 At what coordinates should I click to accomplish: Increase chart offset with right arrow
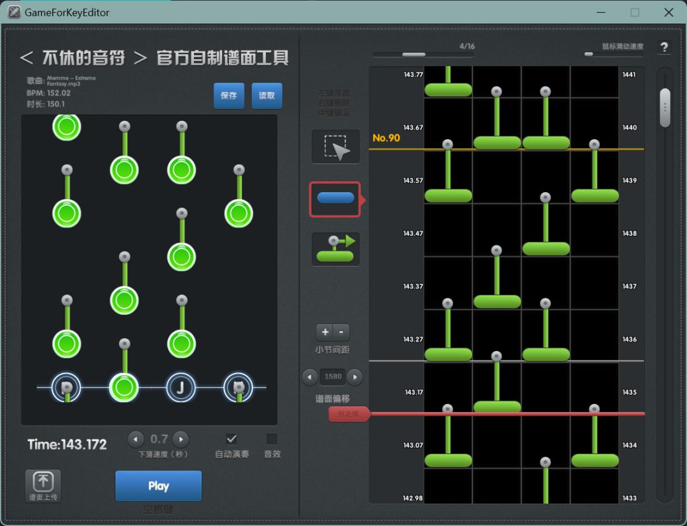[355, 377]
